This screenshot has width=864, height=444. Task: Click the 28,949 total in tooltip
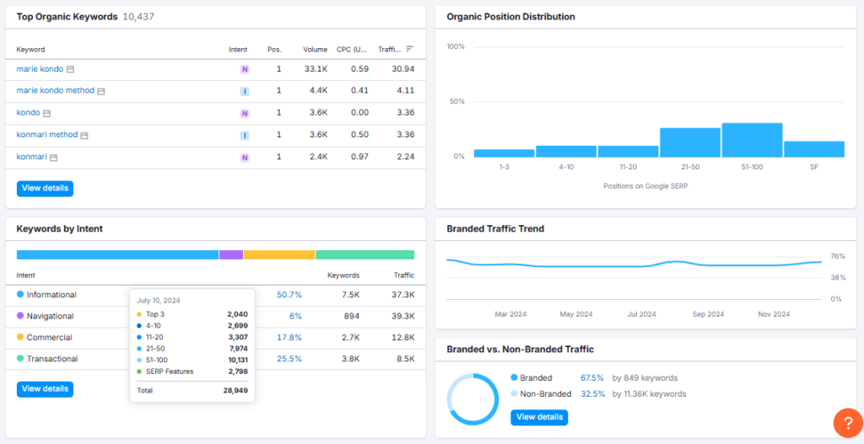pos(236,391)
